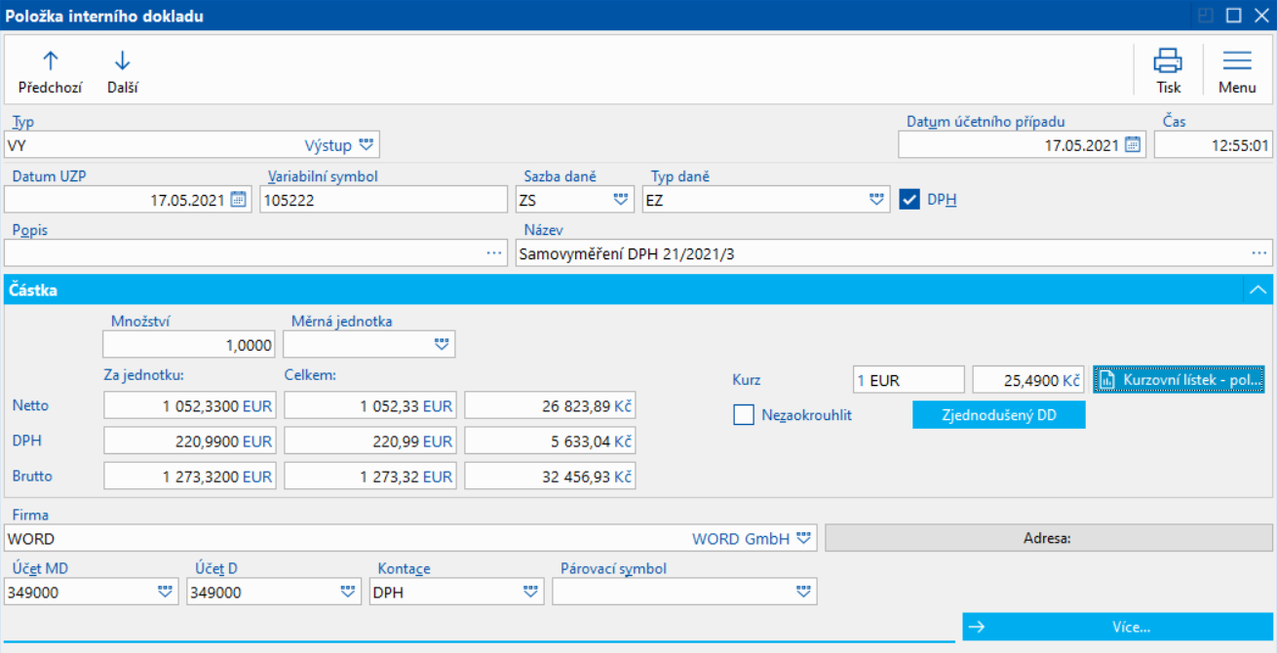Arrow icon on the Více button
The height and width of the screenshot is (653, 1277).
pos(978,627)
